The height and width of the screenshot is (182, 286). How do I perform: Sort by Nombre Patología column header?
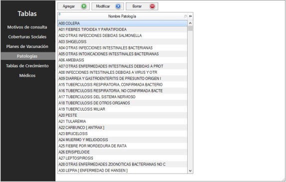[122, 16]
